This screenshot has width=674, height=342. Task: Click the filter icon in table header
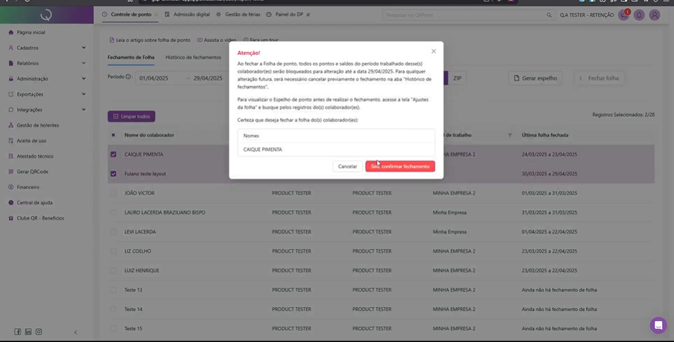[x=510, y=135]
